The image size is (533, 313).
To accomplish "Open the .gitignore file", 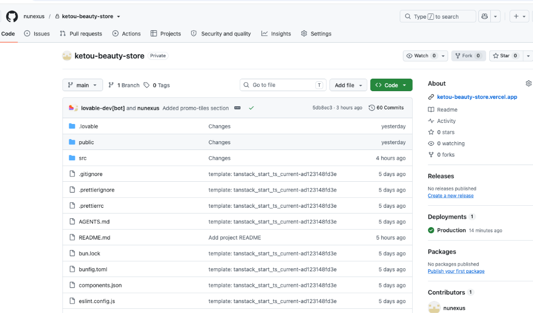I will coord(91,174).
